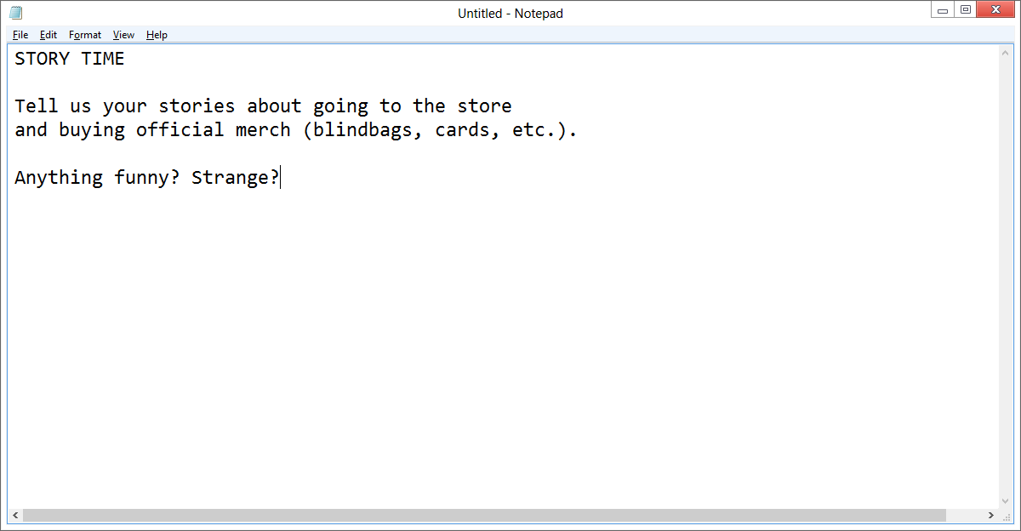Click the vertical scrollbar up arrow

click(1005, 53)
